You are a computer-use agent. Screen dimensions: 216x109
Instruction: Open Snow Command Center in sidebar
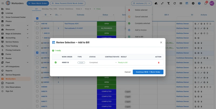click(x=16, y=17)
